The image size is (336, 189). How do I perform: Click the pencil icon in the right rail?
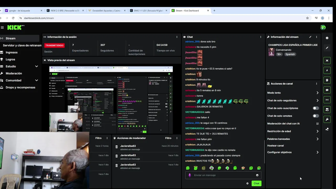(327, 48)
